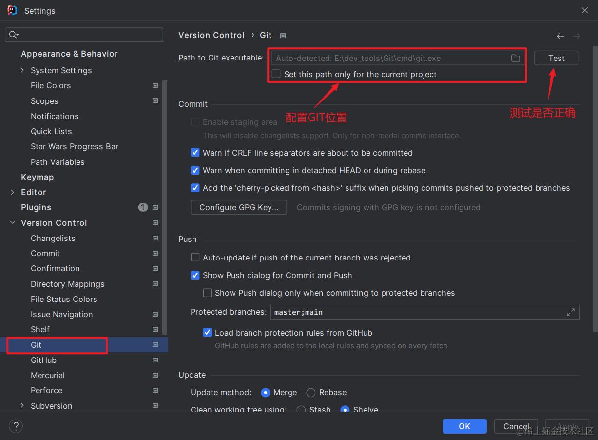The height and width of the screenshot is (440, 598).
Task: Expand the System Settings node
Action: tap(22, 70)
